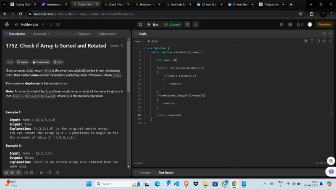Switch to the LeetCode Top browser tab
The height and width of the screenshot is (189, 336).
coord(178,4)
